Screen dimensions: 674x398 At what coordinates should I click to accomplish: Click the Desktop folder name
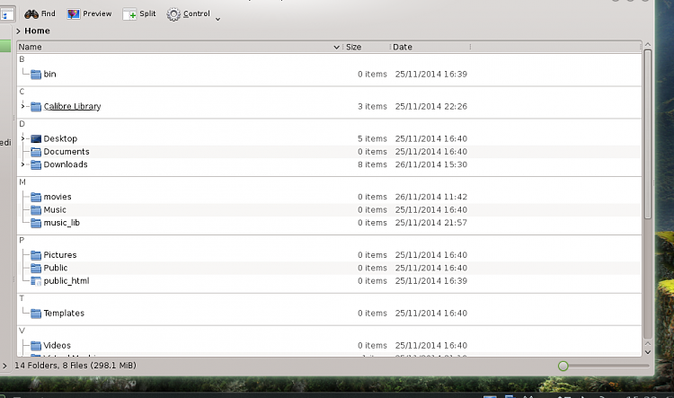pos(60,138)
